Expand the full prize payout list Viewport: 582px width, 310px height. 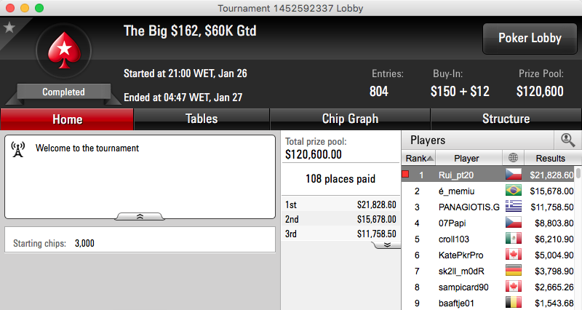click(x=387, y=245)
